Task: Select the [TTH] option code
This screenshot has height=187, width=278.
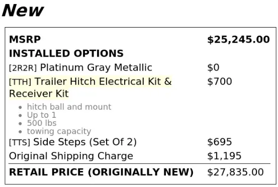Action: point(20,82)
